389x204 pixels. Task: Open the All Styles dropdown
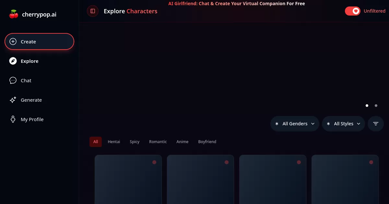pyautogui.click(x=343, y=123)
